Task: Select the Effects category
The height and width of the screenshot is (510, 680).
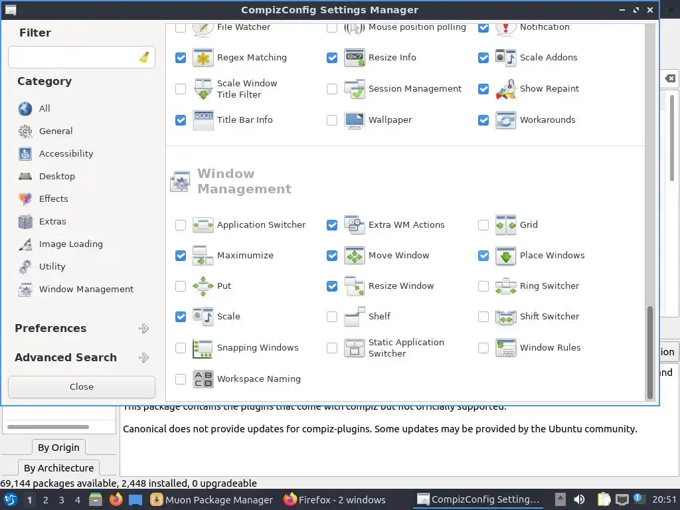Action: coord(43,199)
